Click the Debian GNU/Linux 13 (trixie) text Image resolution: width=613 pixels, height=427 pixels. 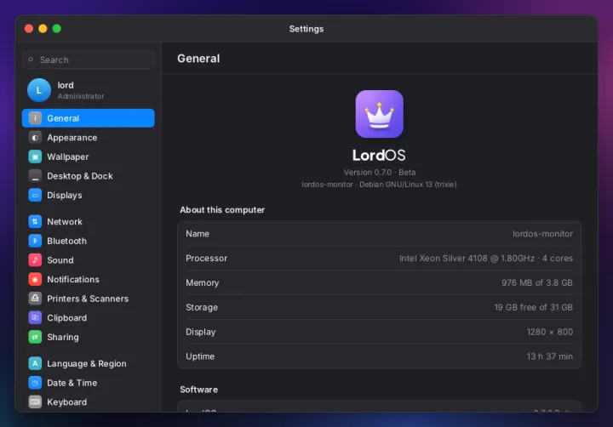click(x=408, y=185)
